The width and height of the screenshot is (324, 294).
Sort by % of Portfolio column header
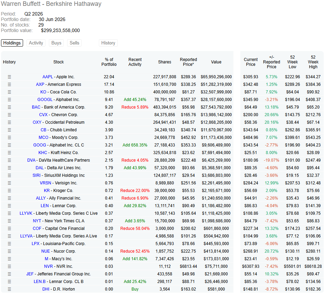pos(109,62)
